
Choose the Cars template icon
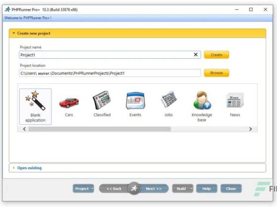coord(69,103)
